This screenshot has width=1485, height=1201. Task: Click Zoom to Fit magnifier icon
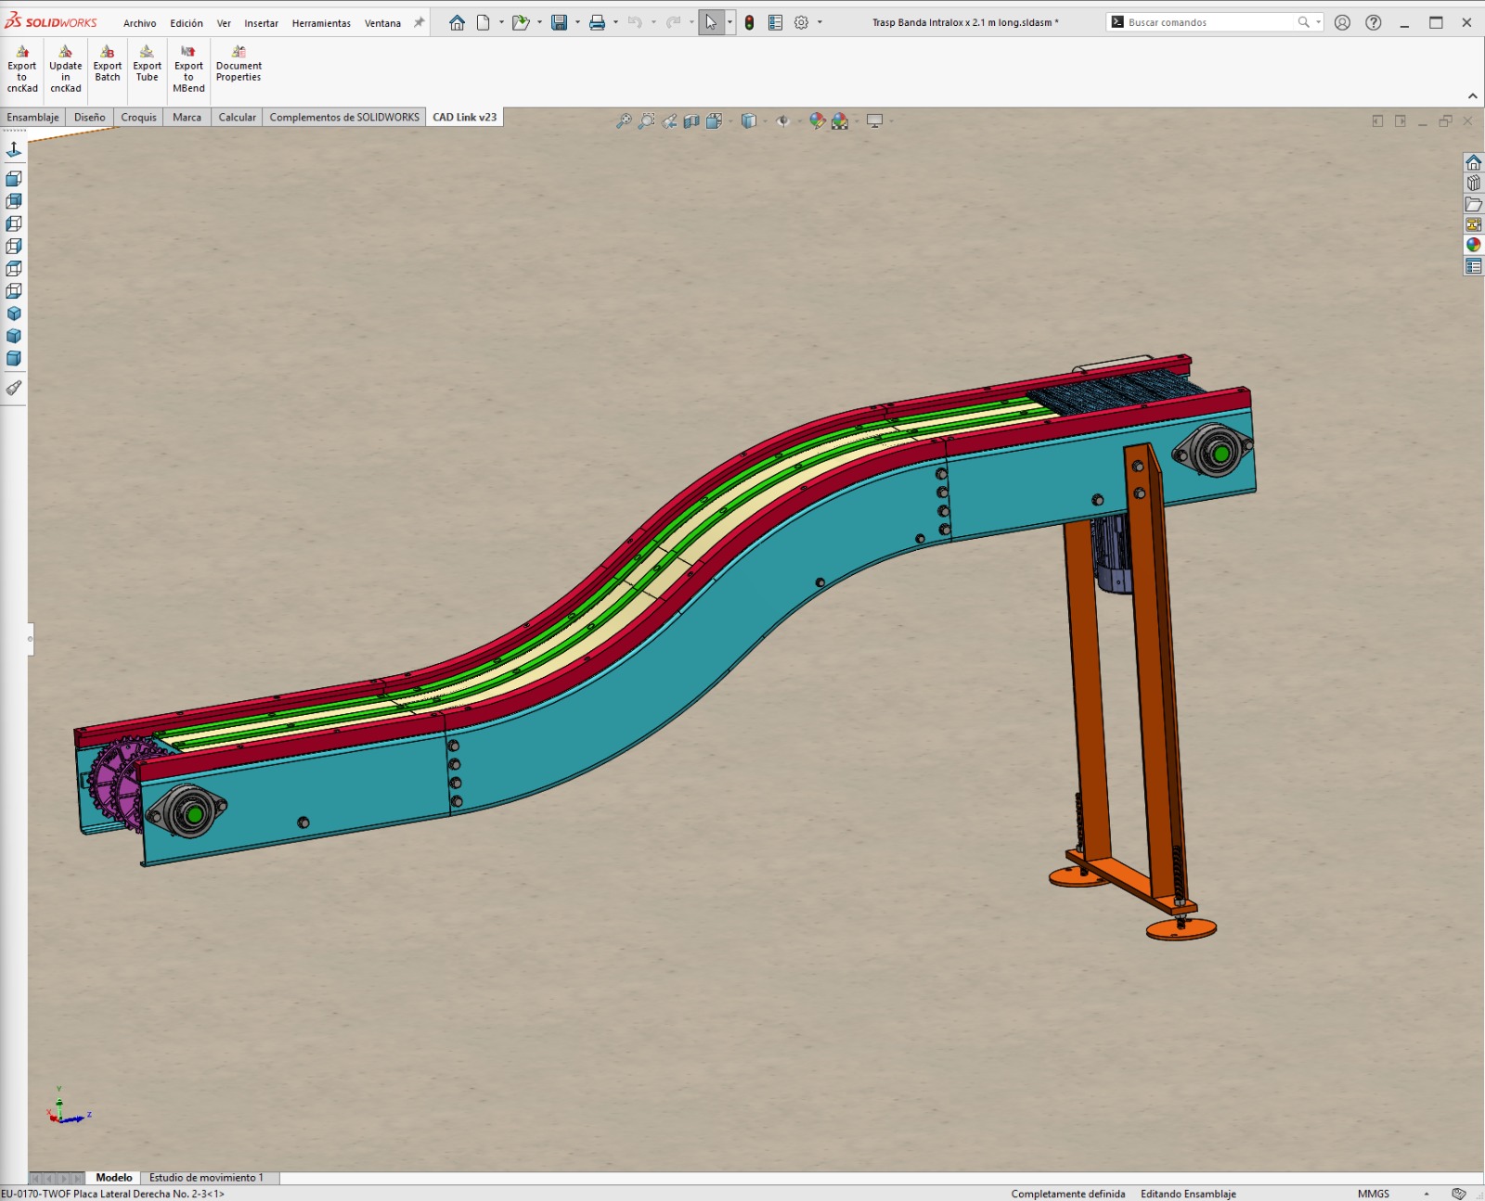click(624, 121)
